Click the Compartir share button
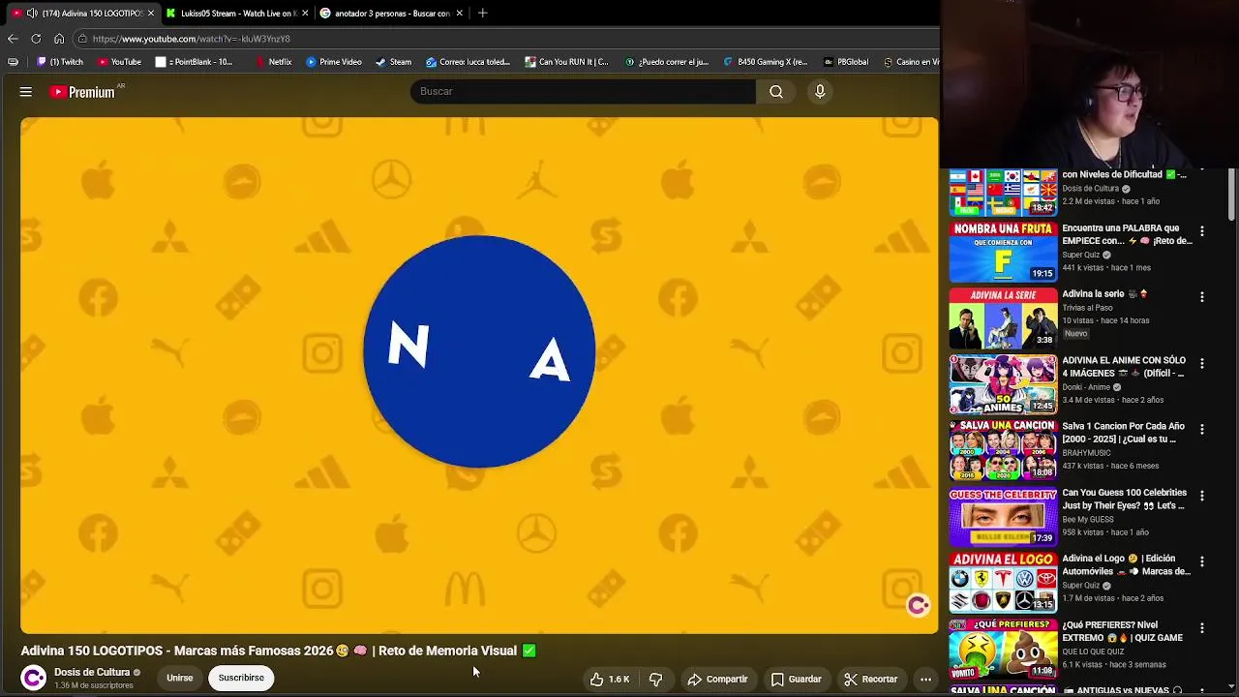Image resolution: width=1239 pixels, height=697 pixels. click(x=717, y=679)
